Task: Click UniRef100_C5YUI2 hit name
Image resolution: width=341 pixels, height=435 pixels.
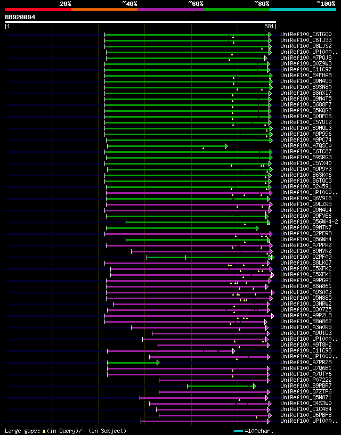Action: (306, 122)
